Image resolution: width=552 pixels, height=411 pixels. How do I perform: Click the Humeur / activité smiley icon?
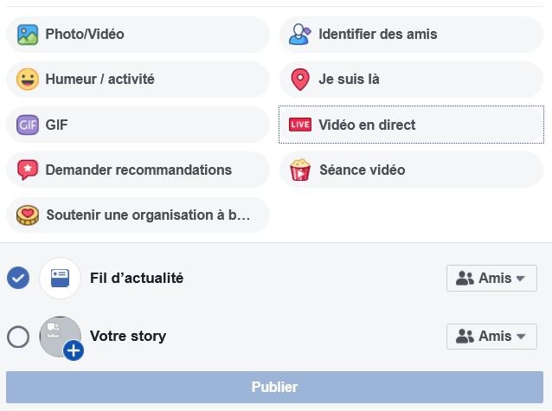(28, 80)
